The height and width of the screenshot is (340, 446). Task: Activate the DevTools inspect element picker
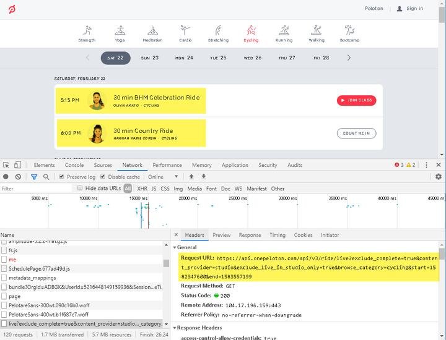[x=6, y=165]
